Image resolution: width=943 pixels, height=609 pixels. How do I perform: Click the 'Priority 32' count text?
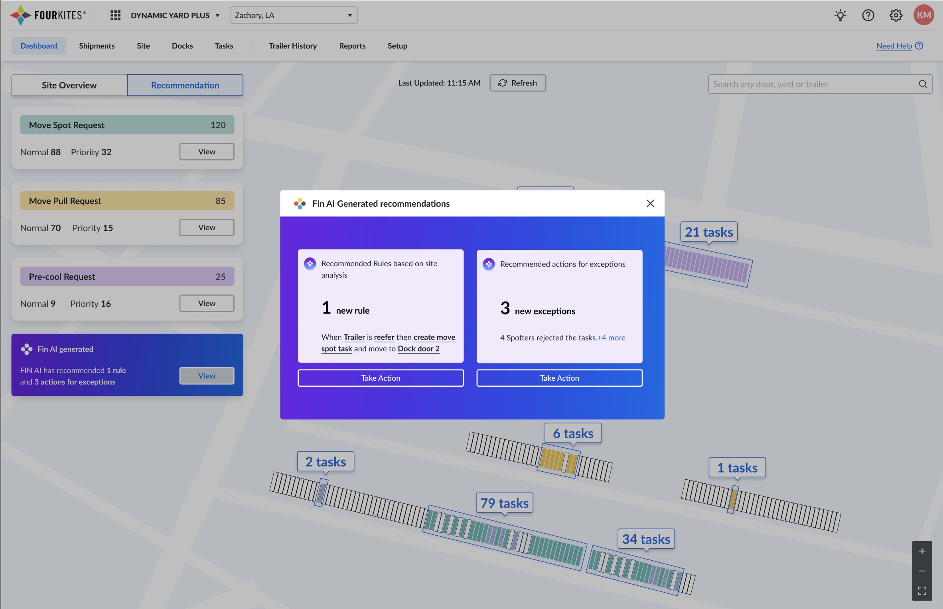point(91,152)
